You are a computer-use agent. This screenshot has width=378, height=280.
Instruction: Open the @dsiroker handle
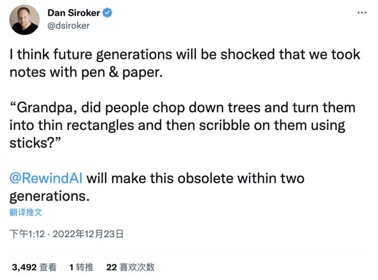tap(68, 26)
